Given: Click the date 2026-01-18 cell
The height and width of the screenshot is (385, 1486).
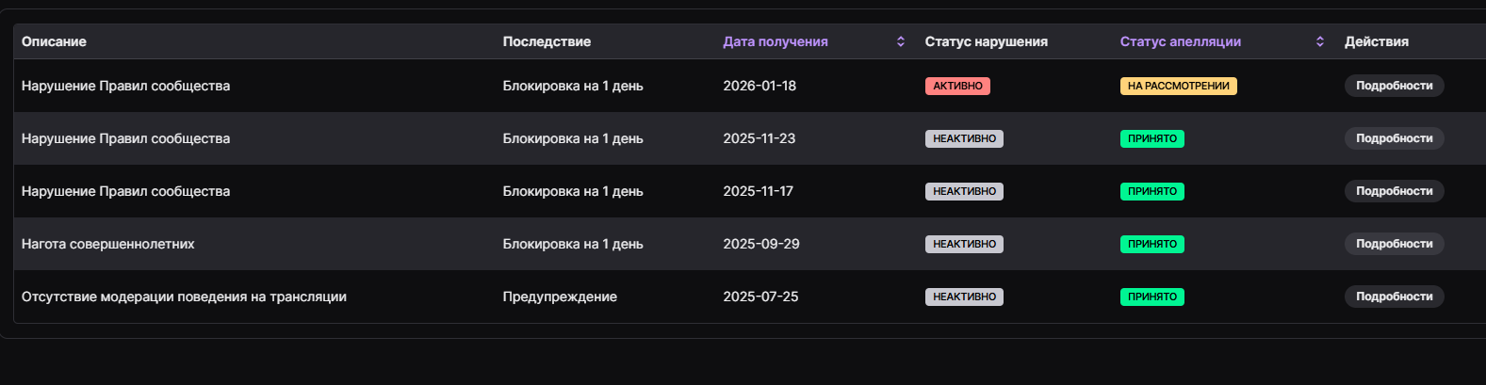Looking at the screenshot, I should pyautogui.click(x=759, y=86).
